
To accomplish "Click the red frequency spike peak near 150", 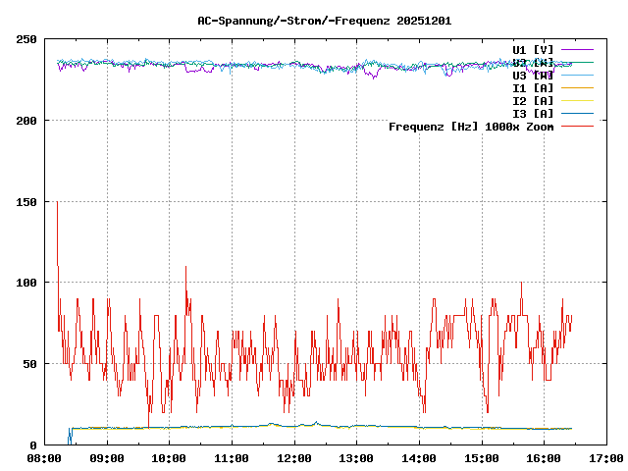I will tap(57, 202).
